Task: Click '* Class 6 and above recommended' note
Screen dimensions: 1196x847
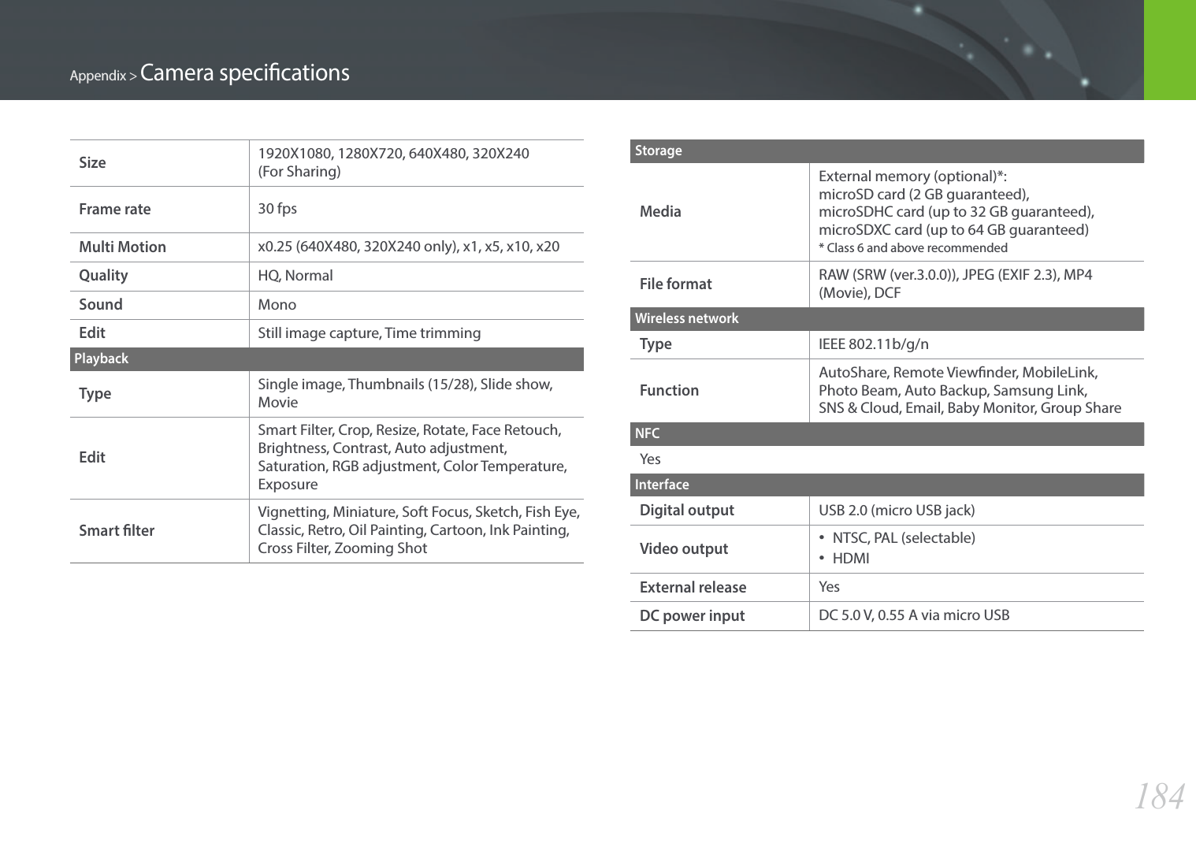Action: tap(913, 248)
